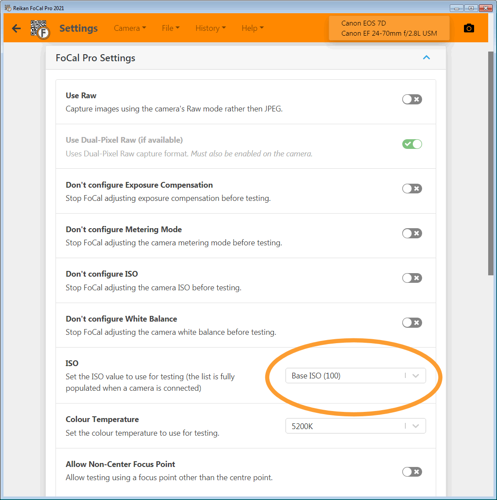Toggle Don't configure Metering Mode
Image resolution: width=497 pixels, height=500 pixels.
coord(412,233)
